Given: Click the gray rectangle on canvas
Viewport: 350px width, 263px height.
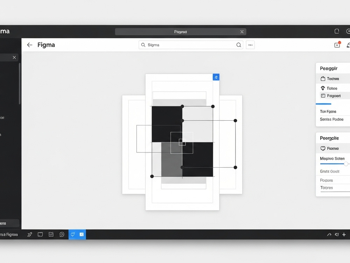Looking at the screenshot, I should pos(171,160).
